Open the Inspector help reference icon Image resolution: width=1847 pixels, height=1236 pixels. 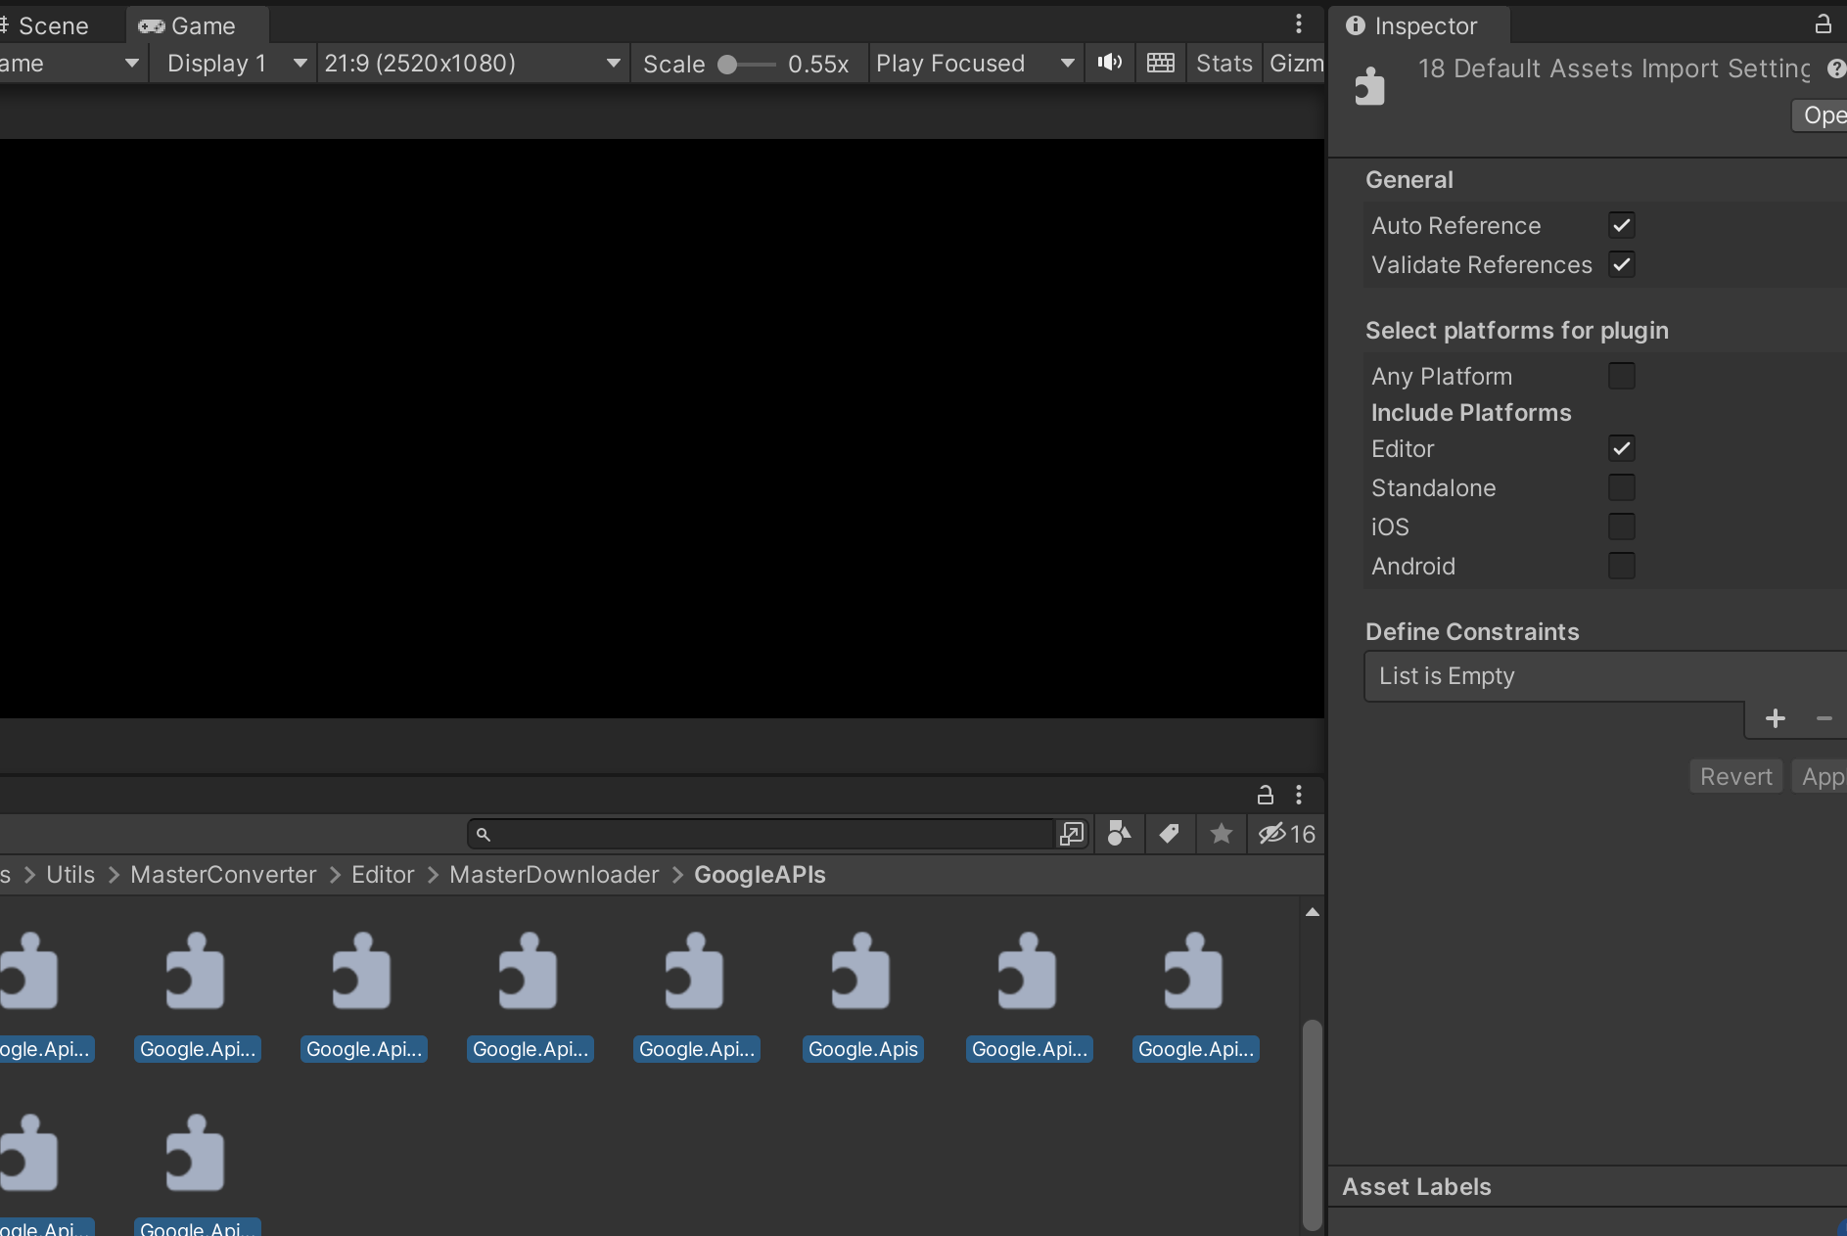click(x=1836, y=69)
